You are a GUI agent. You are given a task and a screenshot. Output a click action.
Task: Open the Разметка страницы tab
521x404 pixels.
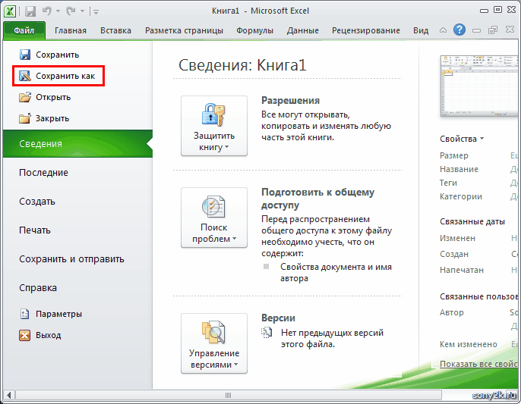click(x=184, y=30)
